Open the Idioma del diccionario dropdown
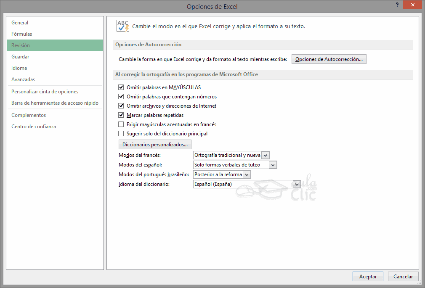 coord(297,184)
